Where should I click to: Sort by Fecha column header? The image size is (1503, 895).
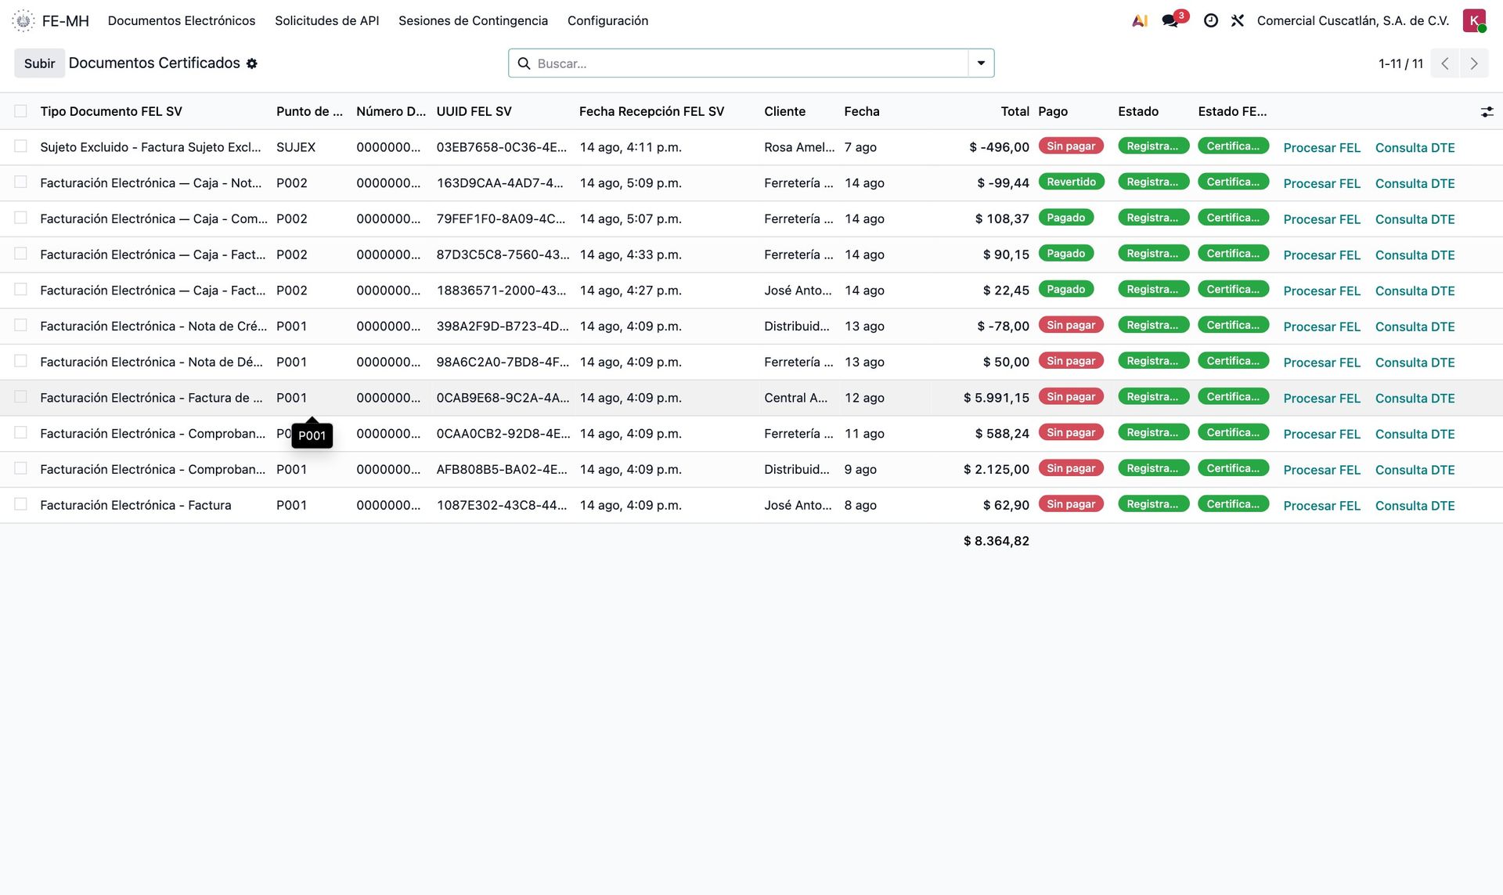point(862,111)
